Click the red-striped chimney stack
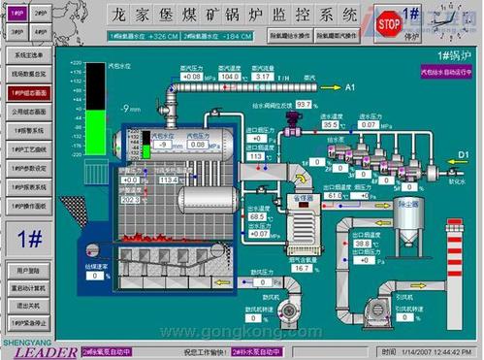 [x=455, y=274]
